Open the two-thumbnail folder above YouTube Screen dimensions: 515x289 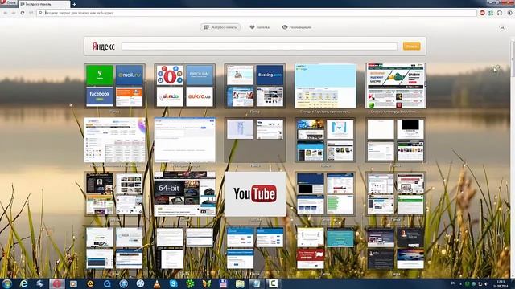tap(255, 140)
